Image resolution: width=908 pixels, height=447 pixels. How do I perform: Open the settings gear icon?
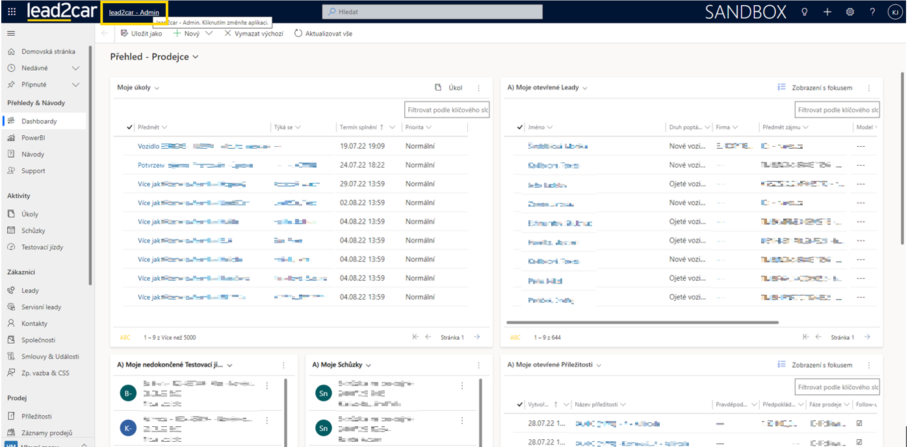(850, 12)
